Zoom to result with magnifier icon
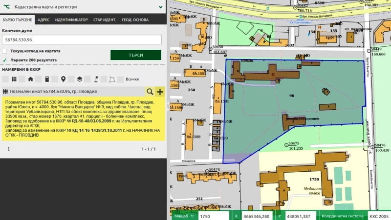 (150, 92)
